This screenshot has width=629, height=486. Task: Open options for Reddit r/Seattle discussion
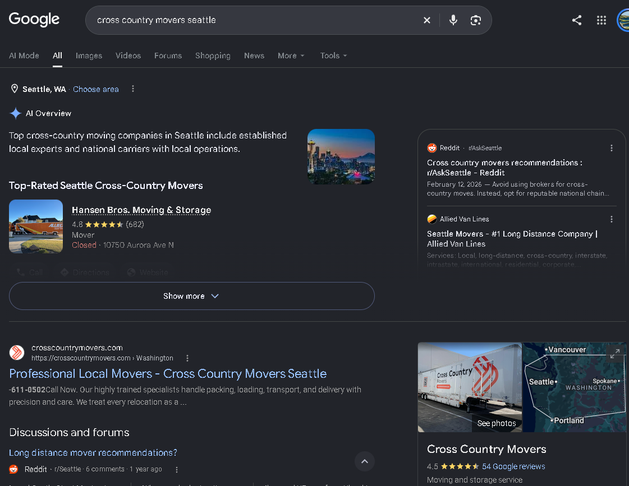tap(177, 470)
